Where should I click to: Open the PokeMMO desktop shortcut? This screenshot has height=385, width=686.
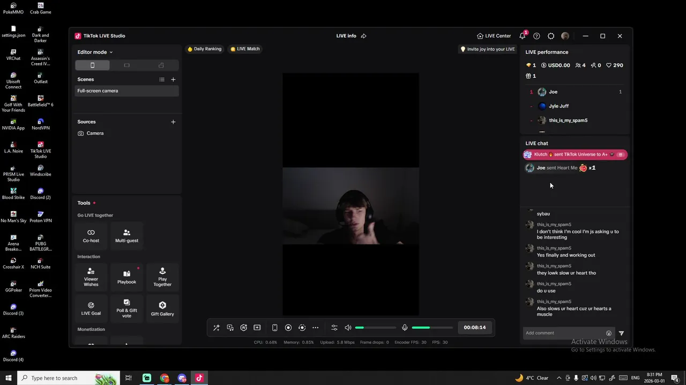(x=13, y=8)
